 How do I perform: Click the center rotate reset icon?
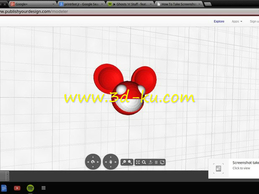tap(93, 162)
